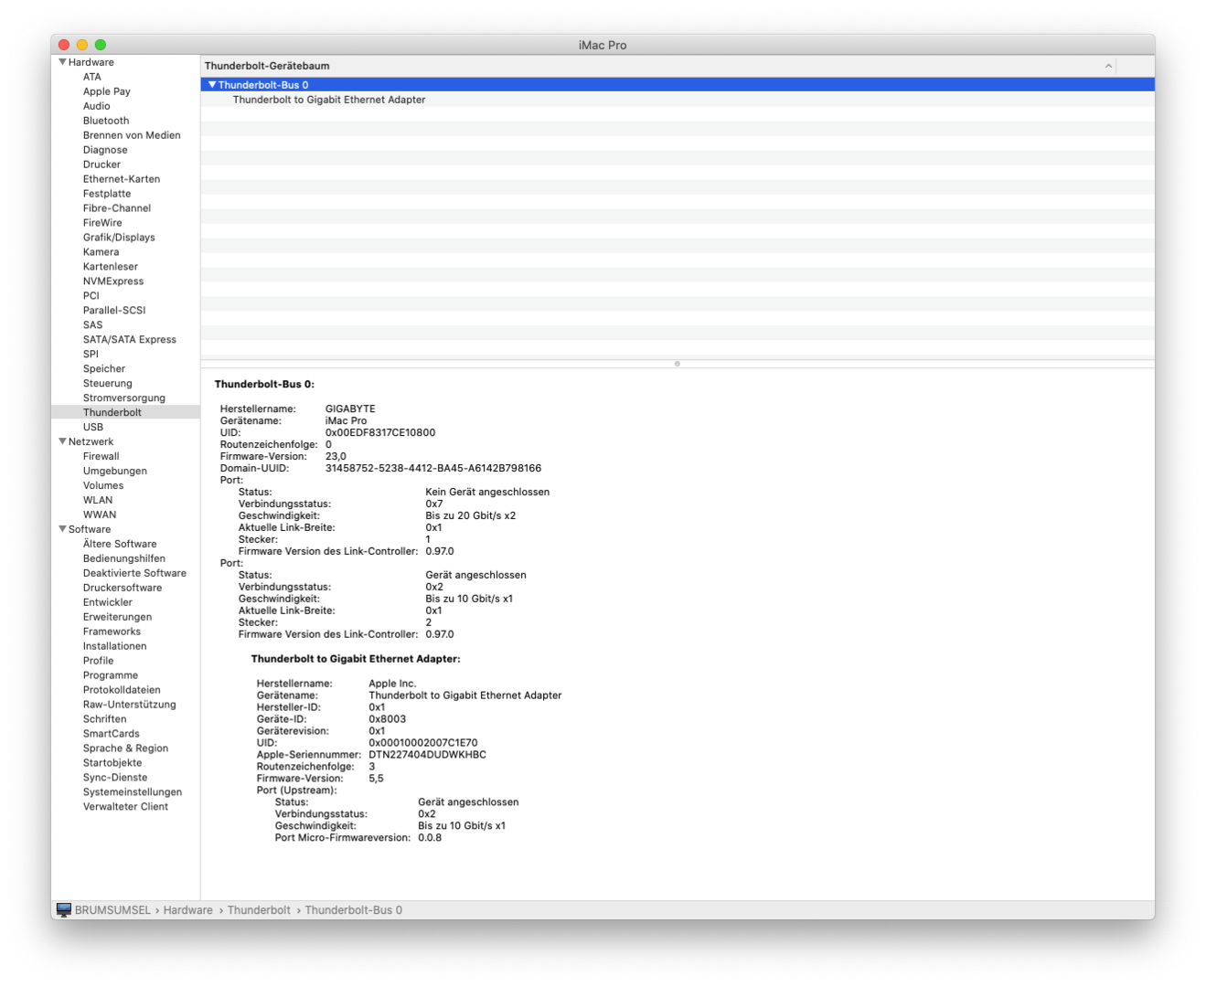Screen dimensions: 1206x987
Task: Select Brennen von Medien entry
Action: click(x=132, y=135)
